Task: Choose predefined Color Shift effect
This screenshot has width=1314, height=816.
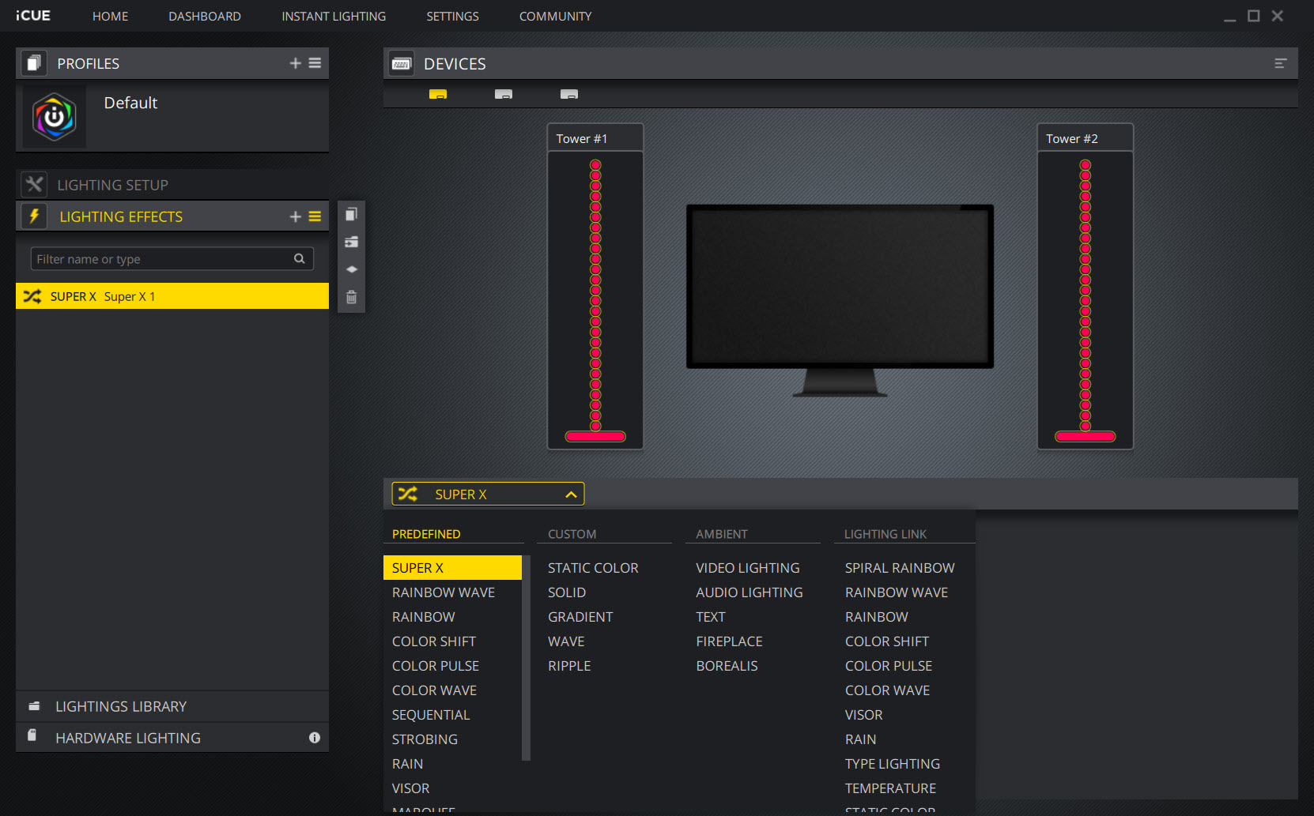Action: click(x=434, y=641)
